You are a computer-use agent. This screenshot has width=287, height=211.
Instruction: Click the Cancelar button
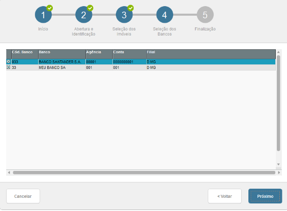click(23, 196)
